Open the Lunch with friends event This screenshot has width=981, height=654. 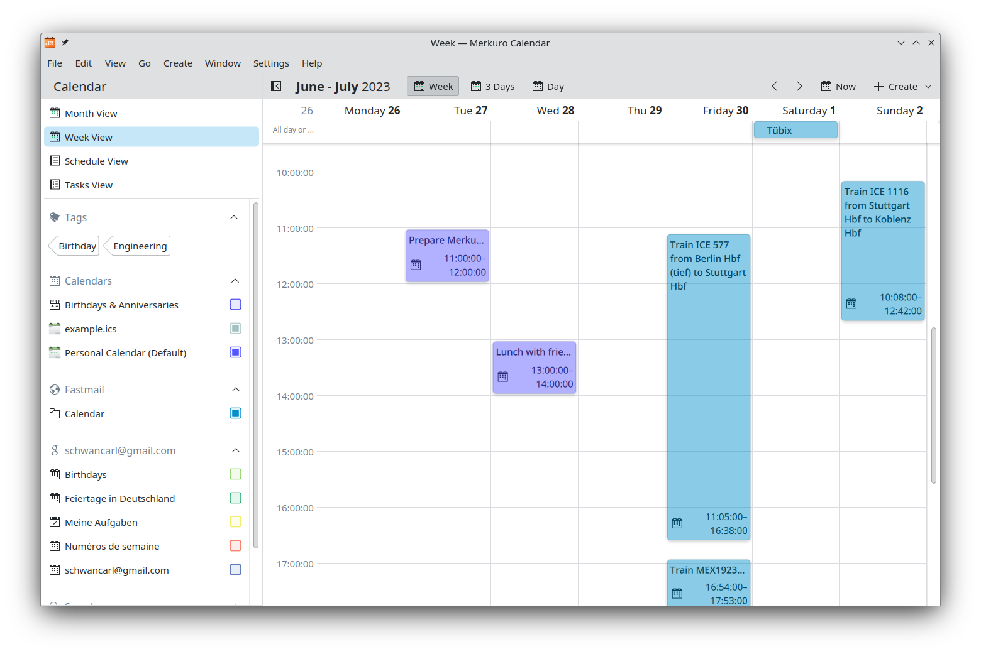534,368
